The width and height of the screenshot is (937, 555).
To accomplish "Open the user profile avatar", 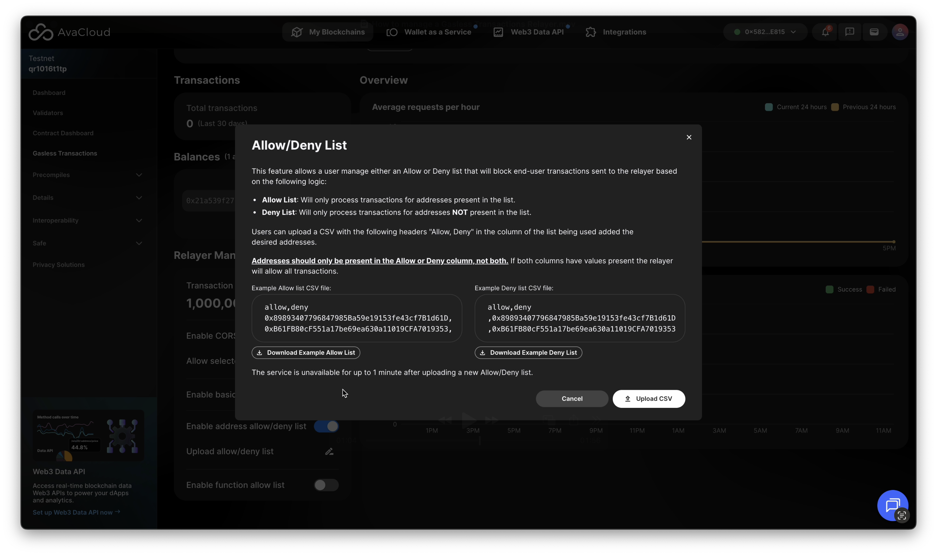I will [x=900, y=32].
